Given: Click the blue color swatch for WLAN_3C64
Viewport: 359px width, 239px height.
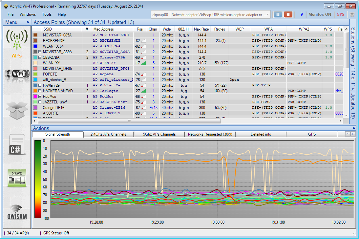Looking at the screenshot, I should coord(35,46).
